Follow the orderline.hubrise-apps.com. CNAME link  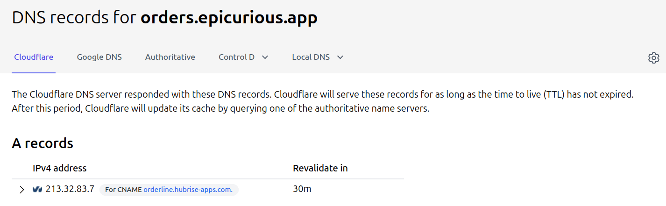(x=188, y=190)
